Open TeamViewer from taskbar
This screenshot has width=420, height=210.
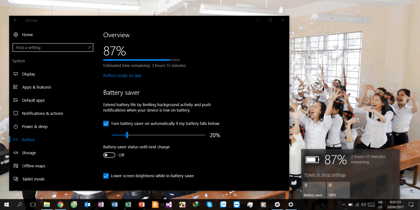pos(237,204)
